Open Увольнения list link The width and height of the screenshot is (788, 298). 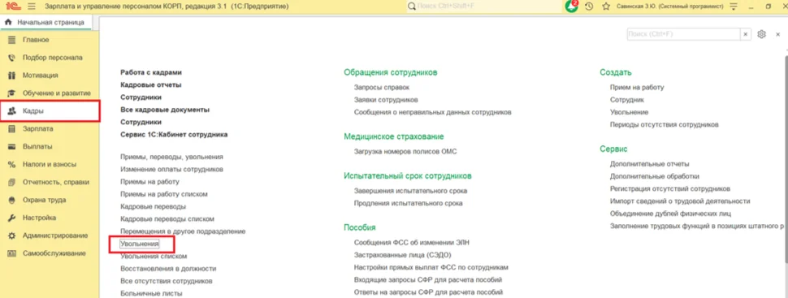139,244
